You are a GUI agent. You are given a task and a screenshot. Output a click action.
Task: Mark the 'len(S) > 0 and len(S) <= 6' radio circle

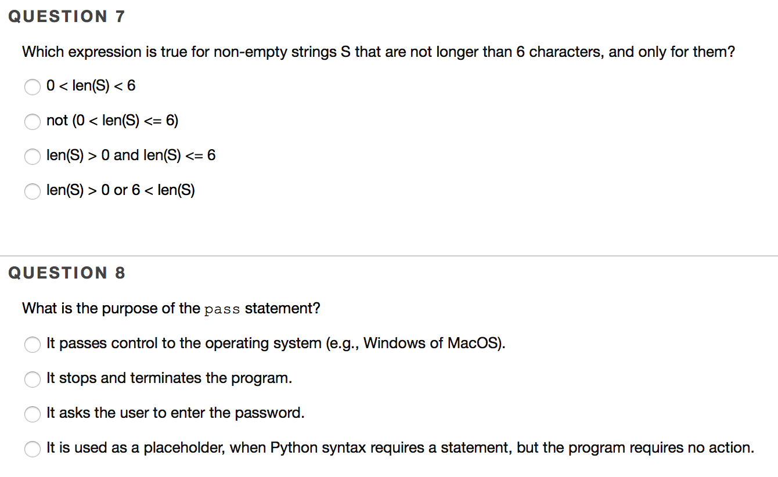coord(33,157)
